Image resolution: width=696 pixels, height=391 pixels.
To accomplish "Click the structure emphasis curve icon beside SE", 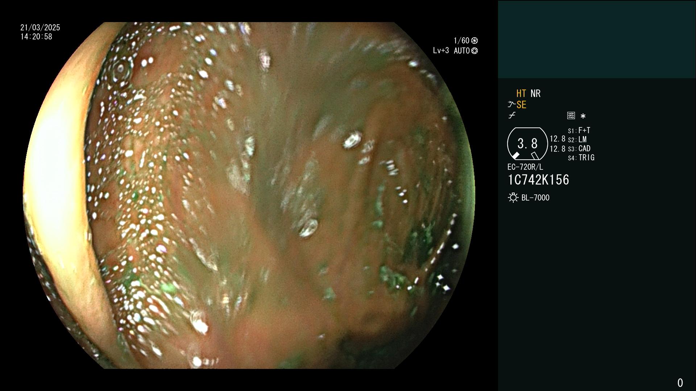I will [x=511, y=105].
